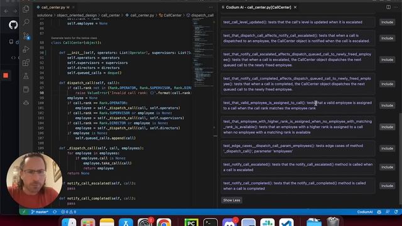This screenshot has width=402, height=226.
Task: Open the Search view in the activity bar
Action: point(26,23)
